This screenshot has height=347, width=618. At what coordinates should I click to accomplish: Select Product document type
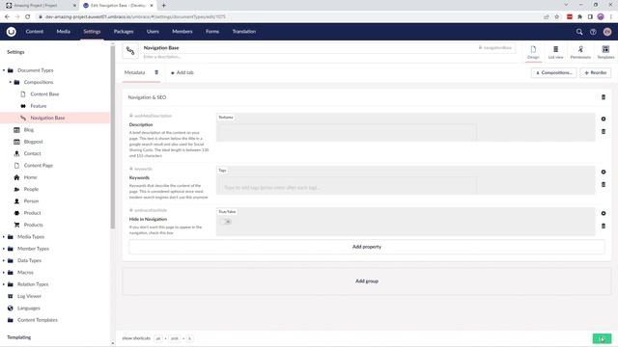pos(32,213)
